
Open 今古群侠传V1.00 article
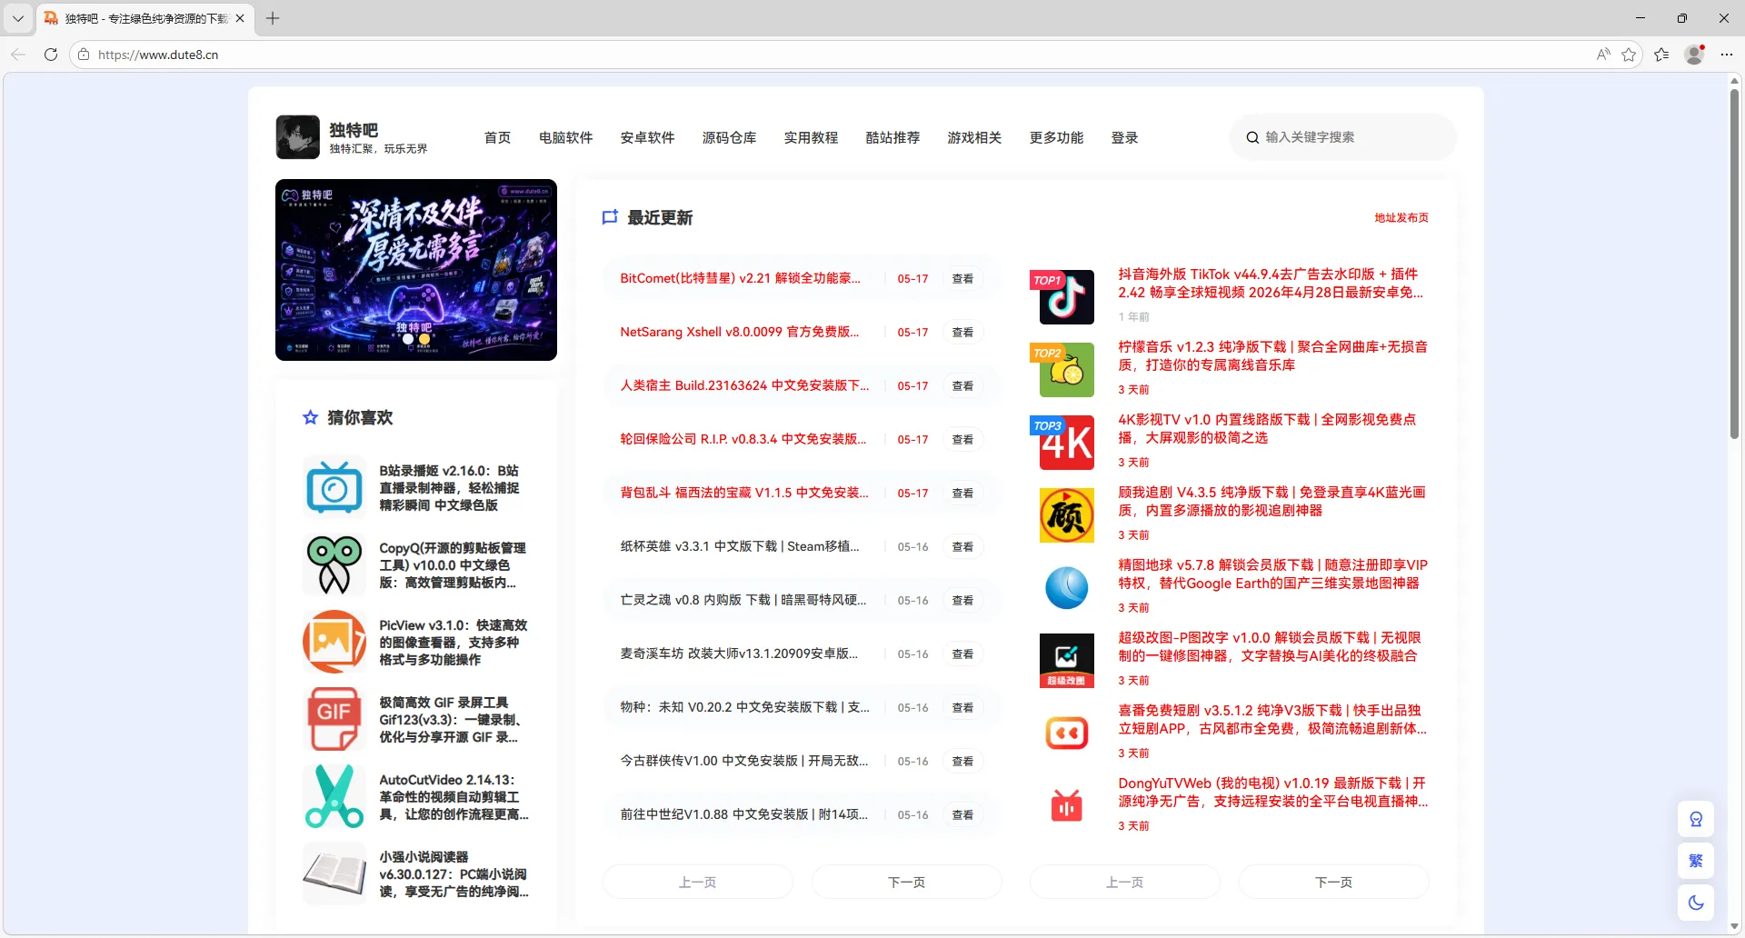click(743, 761)
